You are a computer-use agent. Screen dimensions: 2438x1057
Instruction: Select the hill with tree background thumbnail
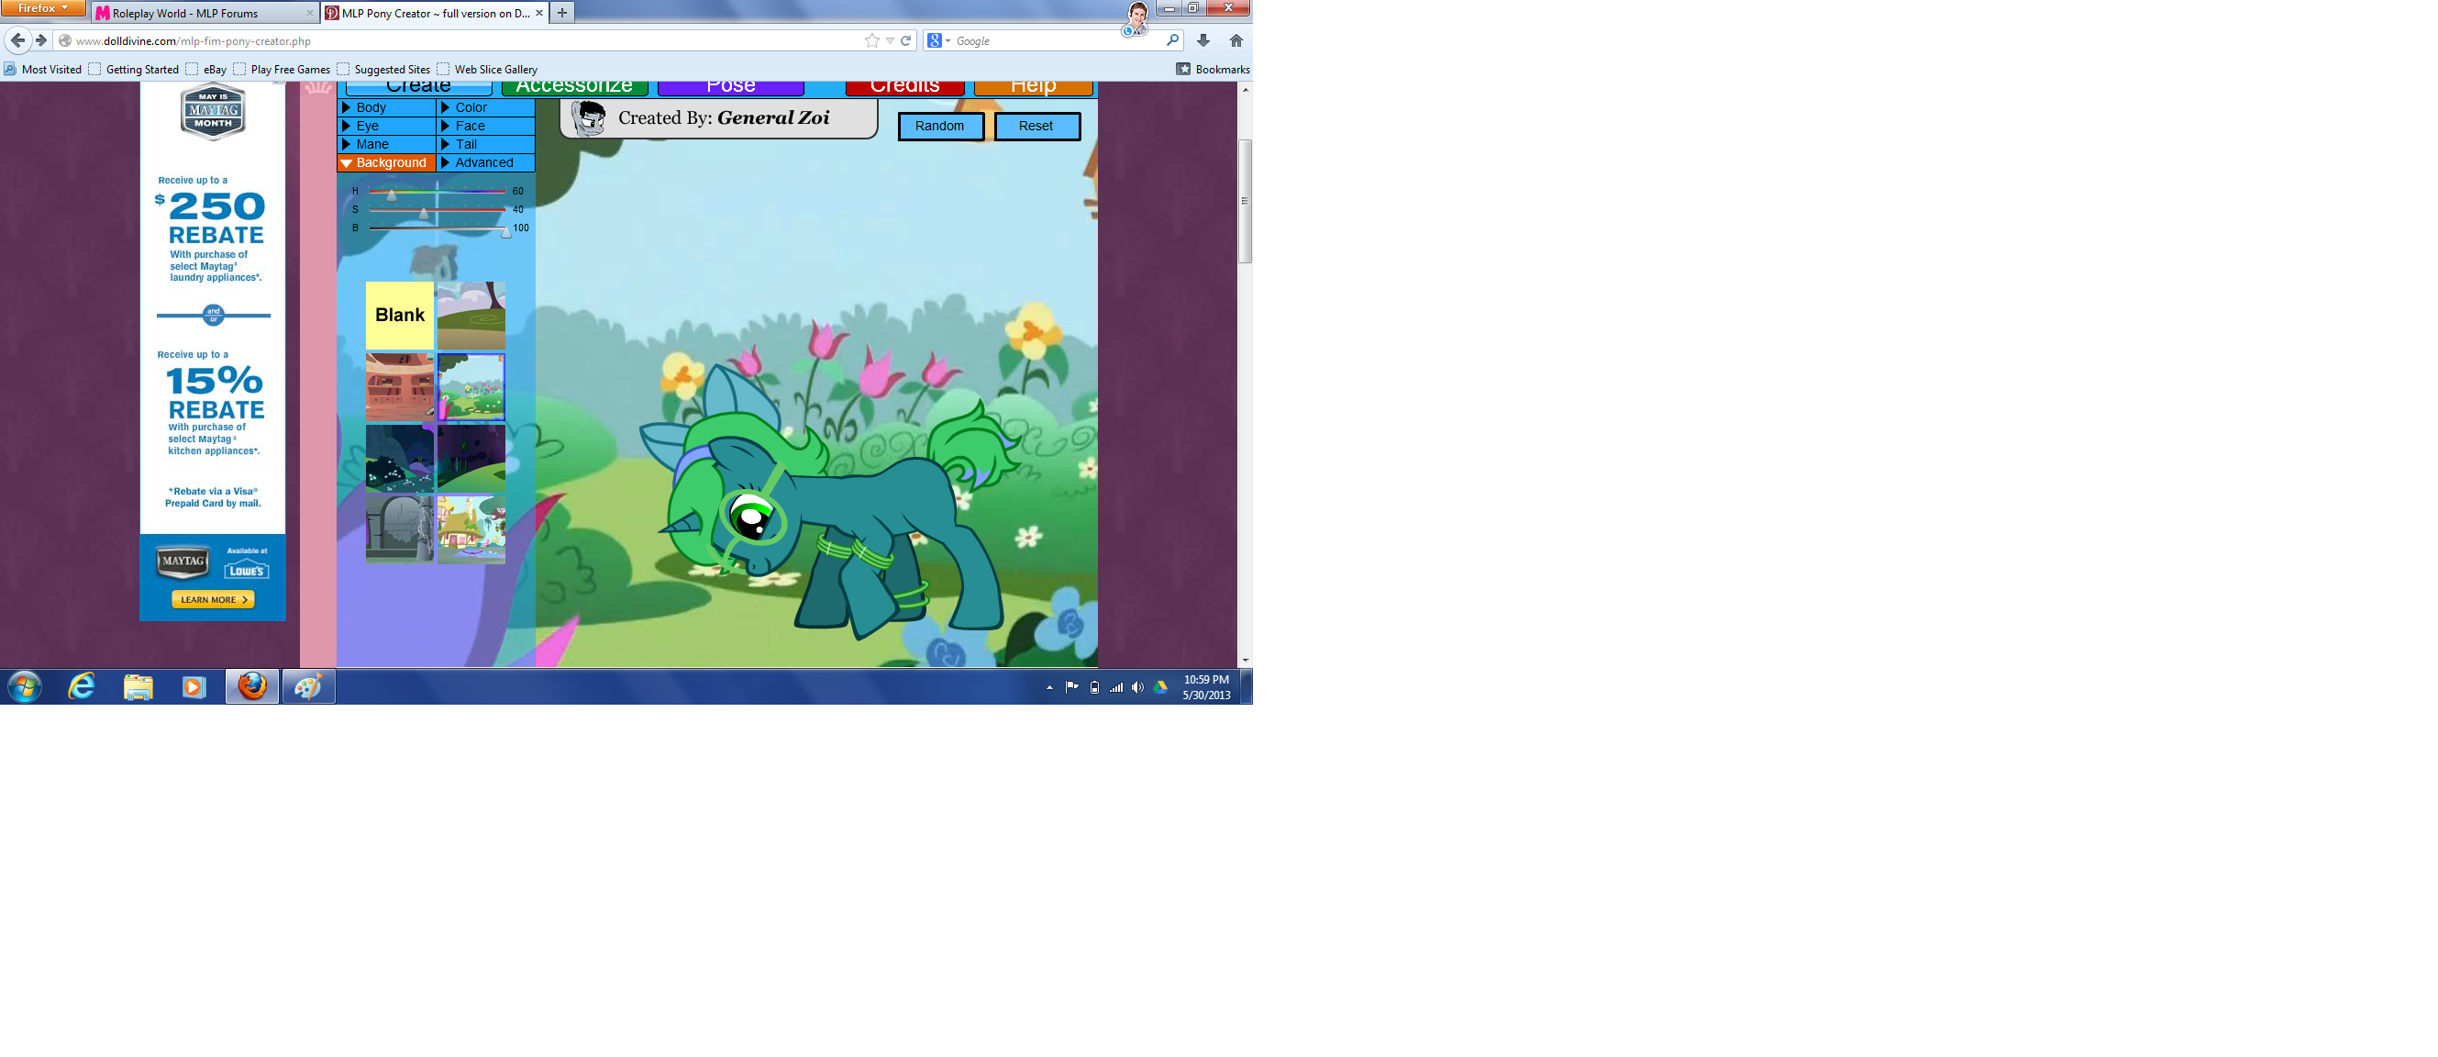click(x=471, y=316)
